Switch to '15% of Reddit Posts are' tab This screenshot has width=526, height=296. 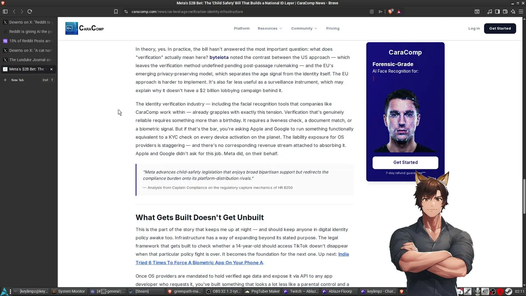tap(28, 41)
